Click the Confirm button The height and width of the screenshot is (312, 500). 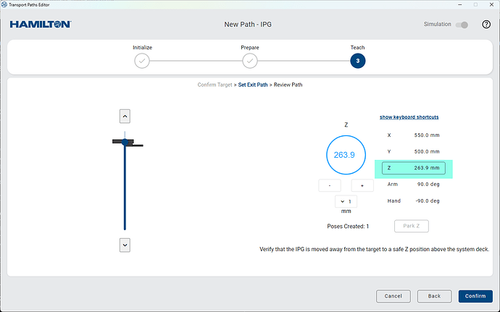coord(475,296)
